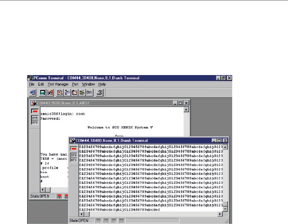This screenshot has width=288, height=224.
Task: Click the seventh toolbar icon with yellow stripes
Action: click(82, 93)
